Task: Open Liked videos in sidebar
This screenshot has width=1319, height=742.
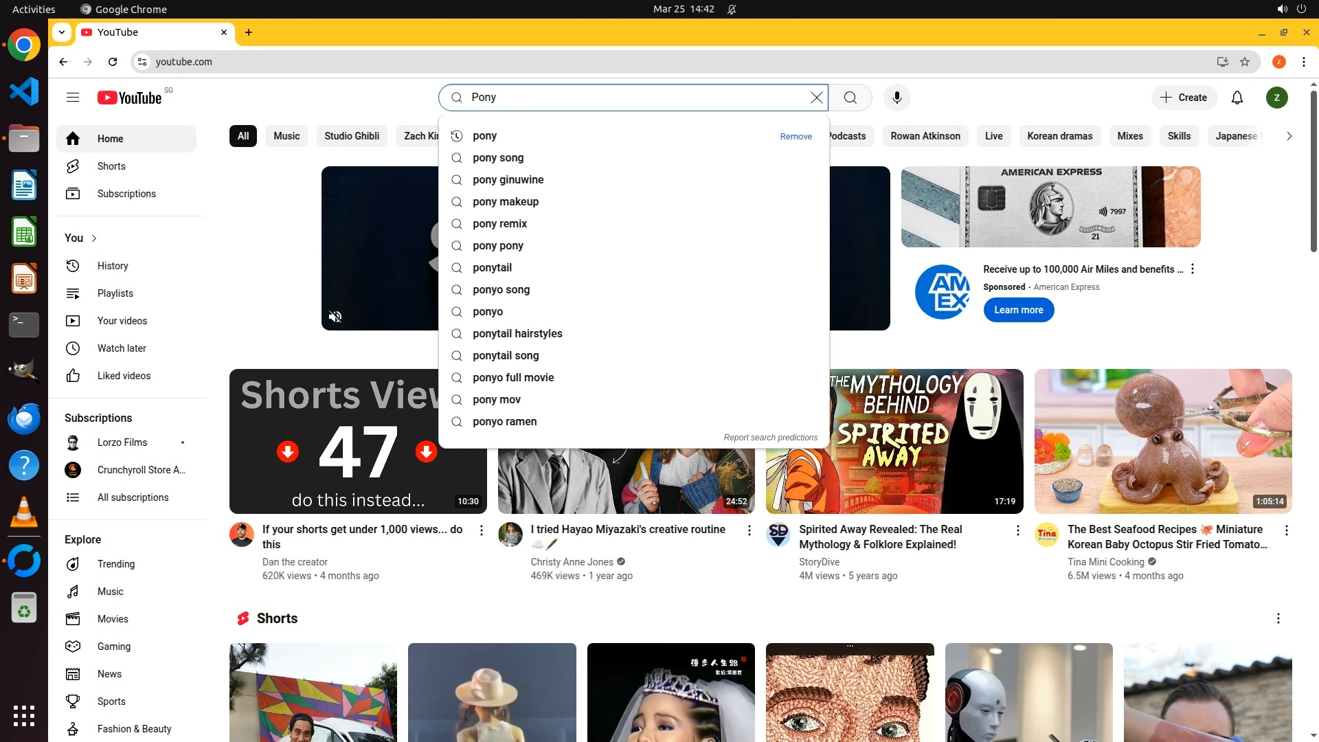Action: pos(124,376)
